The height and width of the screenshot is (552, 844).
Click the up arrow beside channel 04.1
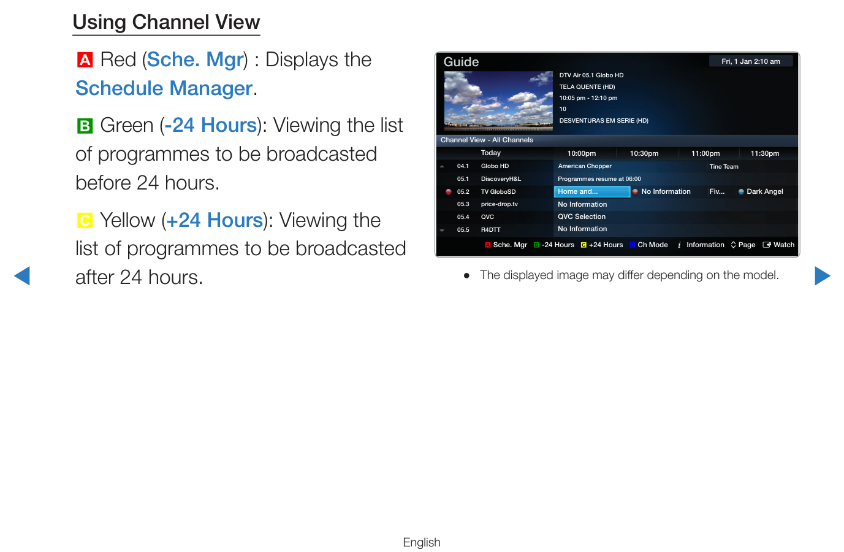coord(442,166)
